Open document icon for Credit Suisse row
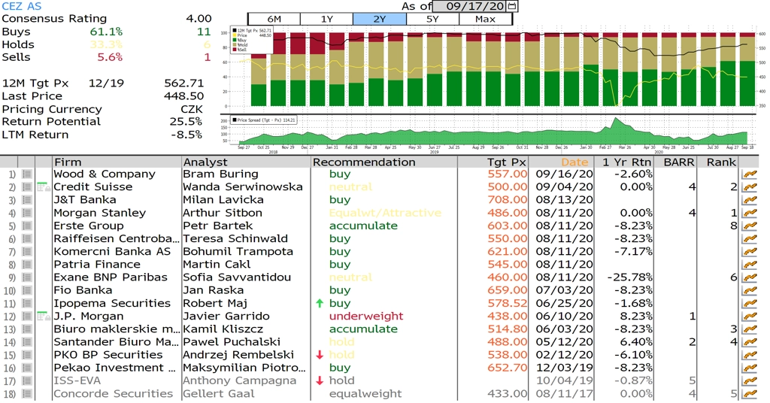The image size is (770, 403). (26, 187)
